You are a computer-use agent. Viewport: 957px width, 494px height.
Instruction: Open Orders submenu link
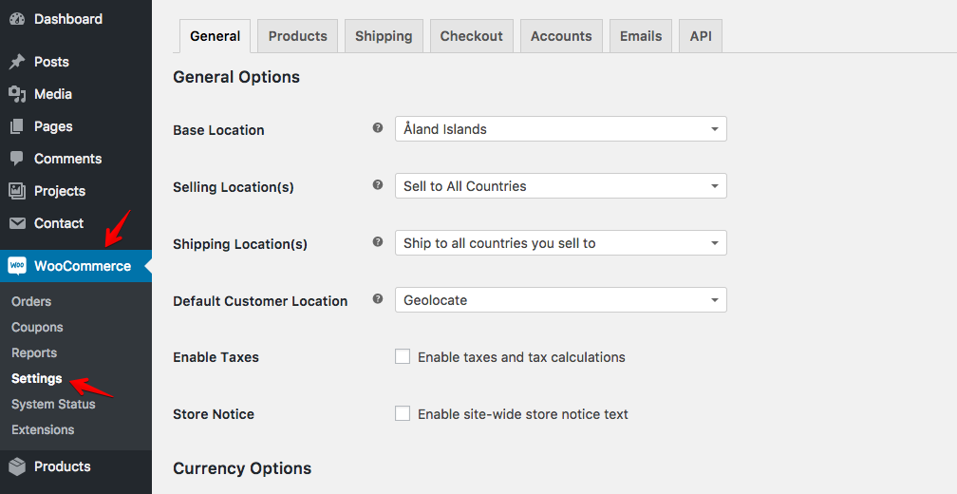[x=31, y=302]
